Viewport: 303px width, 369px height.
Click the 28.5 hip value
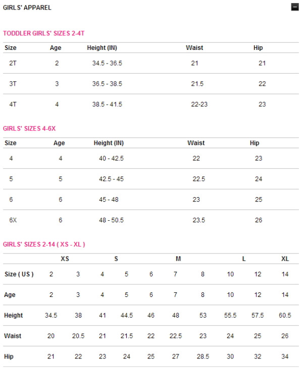tap(203, 356)
